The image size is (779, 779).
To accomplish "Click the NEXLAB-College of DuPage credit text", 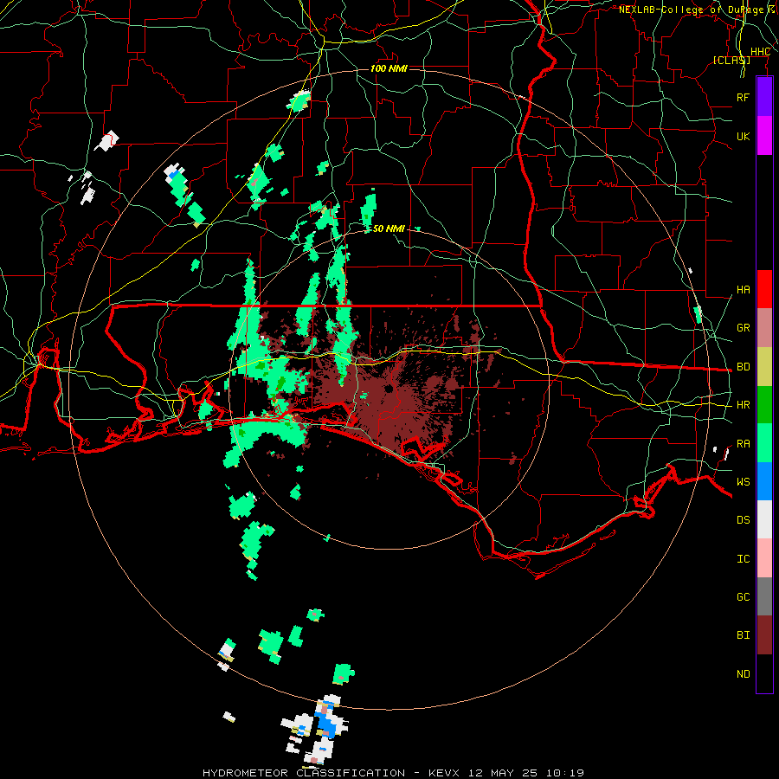I will (x=691, y=10).
